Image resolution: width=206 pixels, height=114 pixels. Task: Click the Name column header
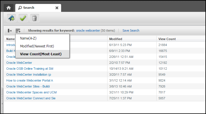coord(10,39)
